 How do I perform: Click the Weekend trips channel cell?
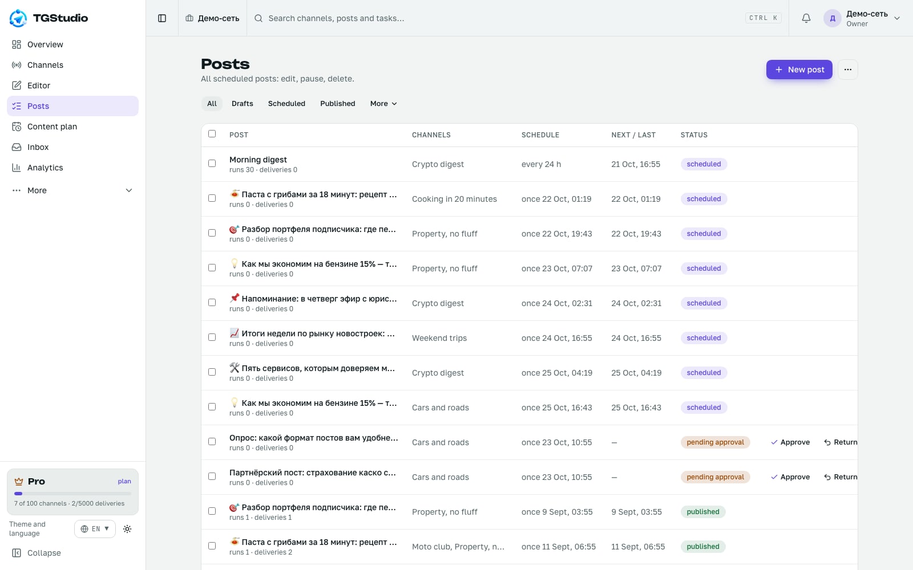pyautogui.click(x=439, y=338)
